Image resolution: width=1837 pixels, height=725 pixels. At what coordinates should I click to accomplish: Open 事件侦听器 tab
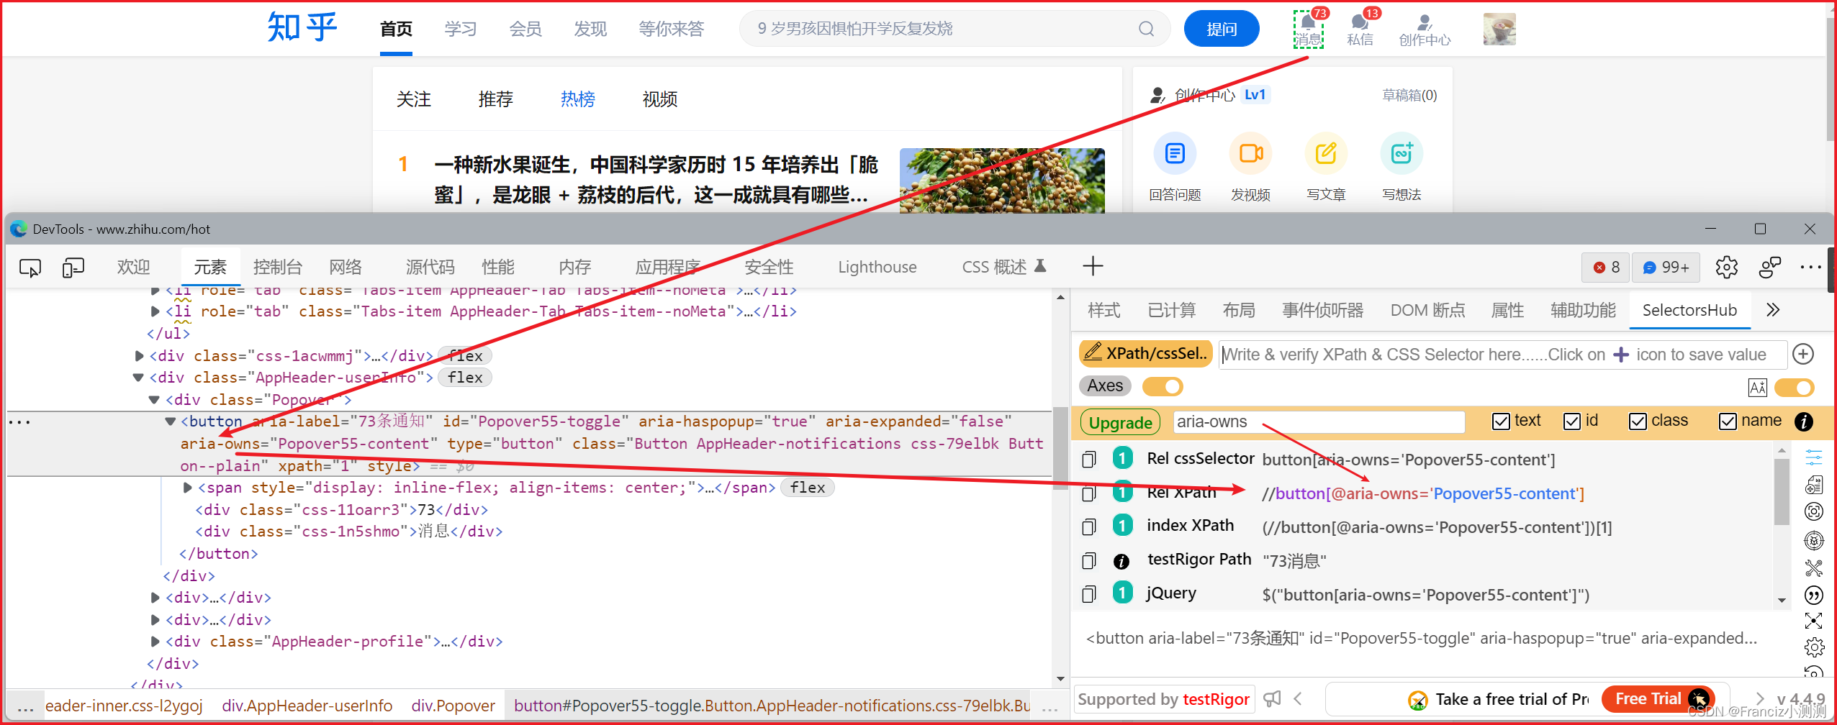(1322, 310)
